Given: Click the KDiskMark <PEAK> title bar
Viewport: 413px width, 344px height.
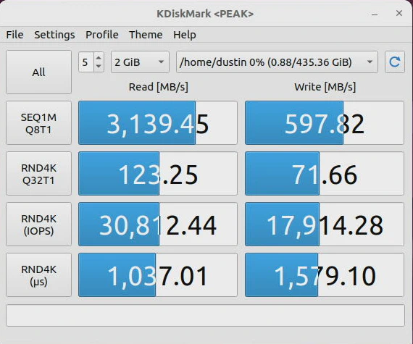Looking at the screenshot, I should point(205,14).
